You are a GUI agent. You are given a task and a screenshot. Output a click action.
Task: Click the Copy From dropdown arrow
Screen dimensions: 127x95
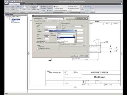[x=74, y=36]
